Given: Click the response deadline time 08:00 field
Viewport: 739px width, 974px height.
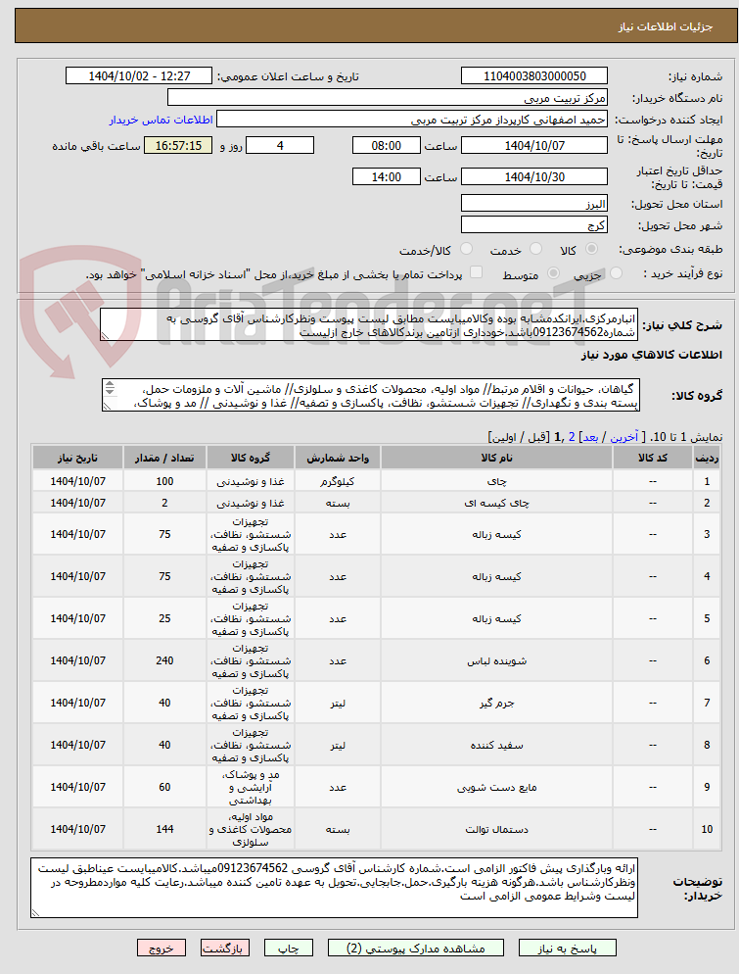Looking at the screenshot, I should 386,145.
